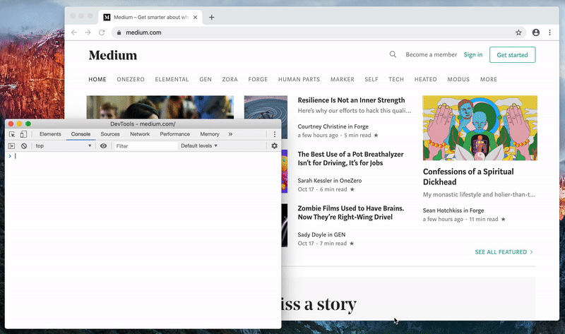Click author Courtney Christine in Forge
The image size is (565, 334).
coord(333,126)
